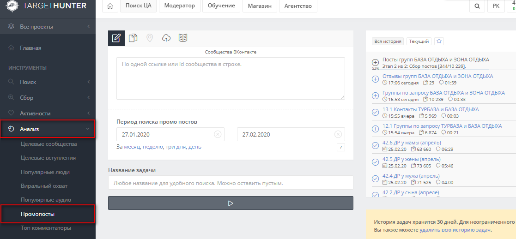This screenshot has width=516, height=239.
Task: Toggle the Текущий history filter
Action: [x=419, y=41]
